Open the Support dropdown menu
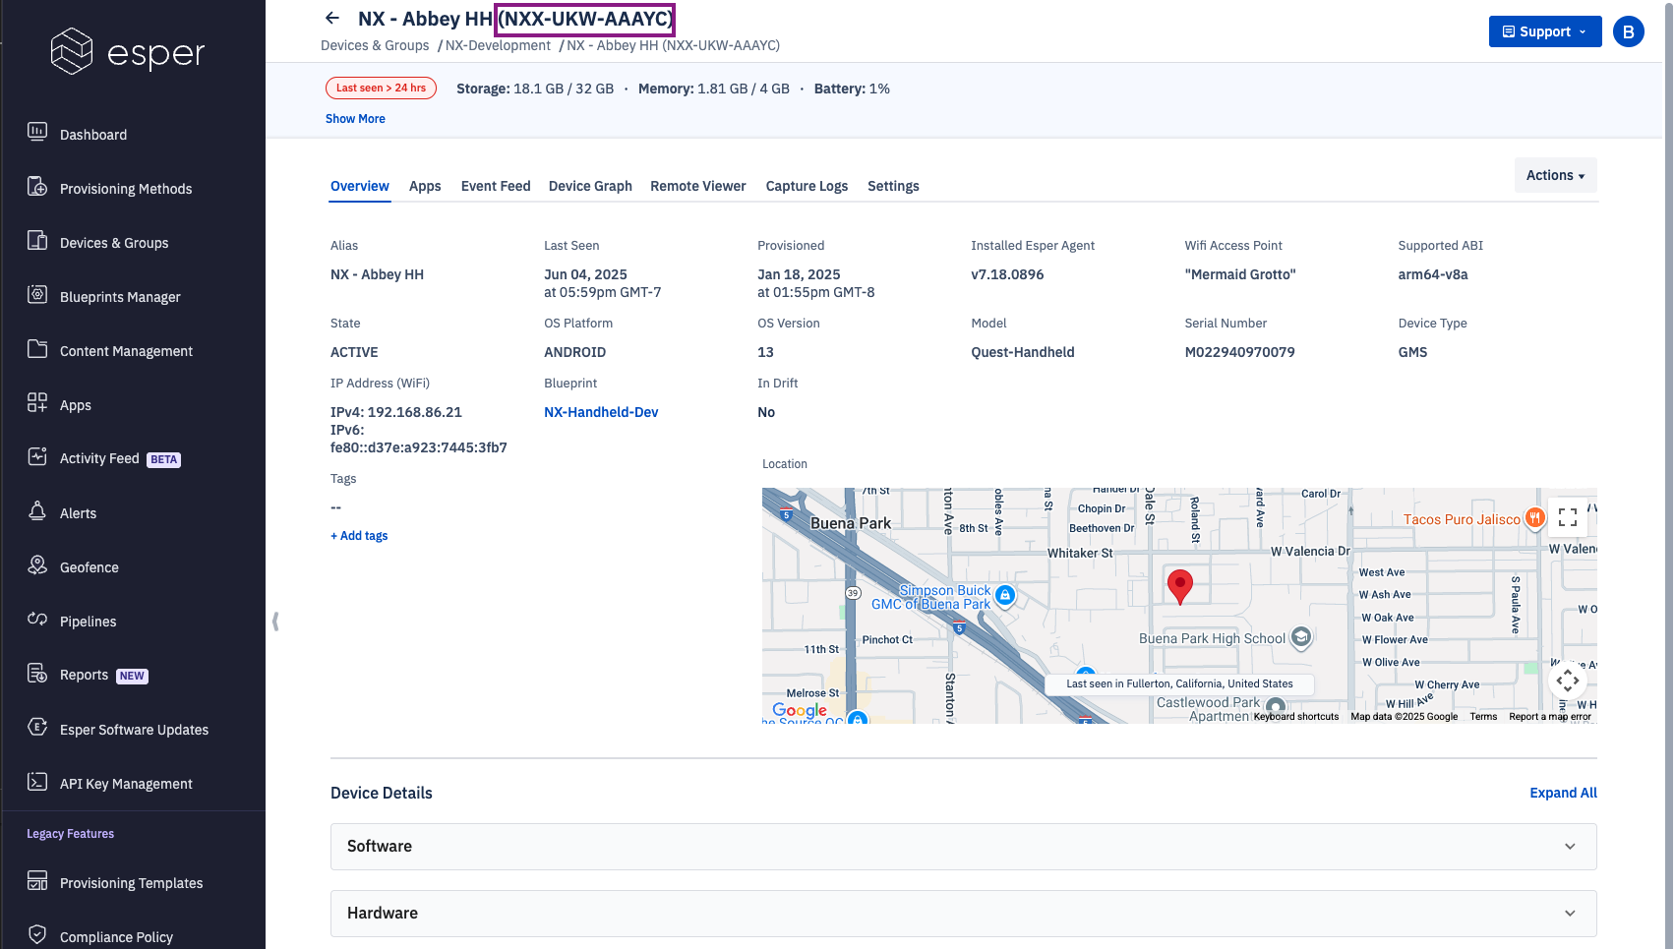 click(x=1544, y=31)
